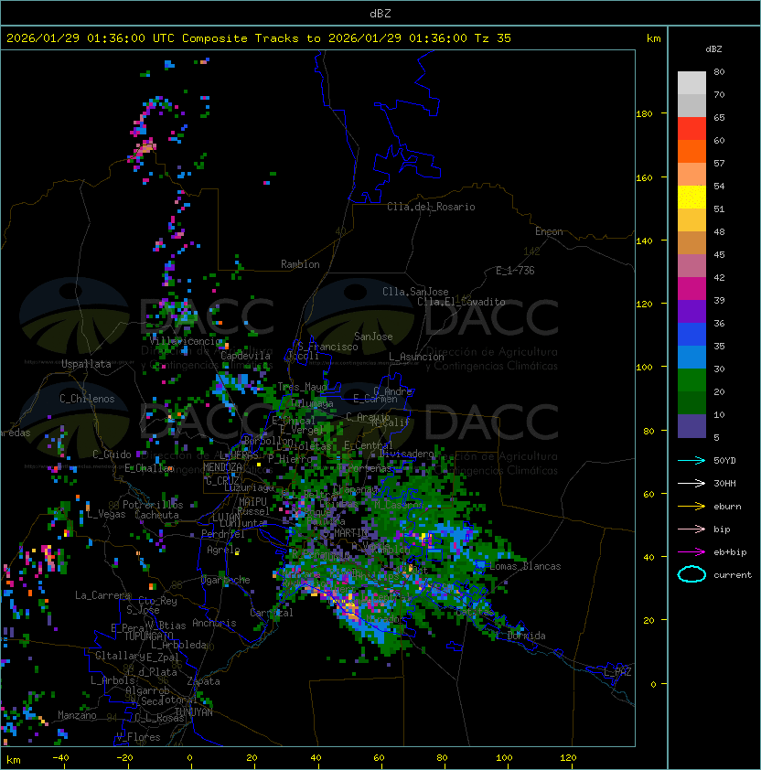Click the 'eburn' legend label
Image resolution: width=761 pixels, height=770 pixels.
pos(727,507)
